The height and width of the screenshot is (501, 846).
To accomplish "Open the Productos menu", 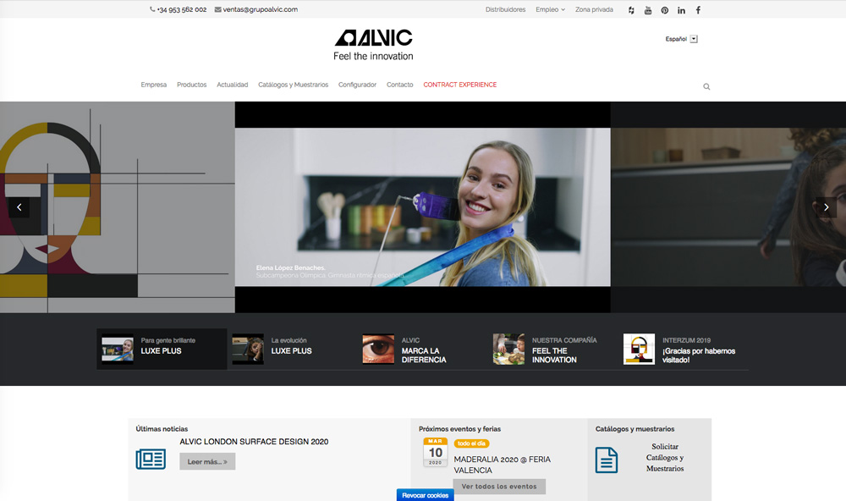I will (191, 85).
